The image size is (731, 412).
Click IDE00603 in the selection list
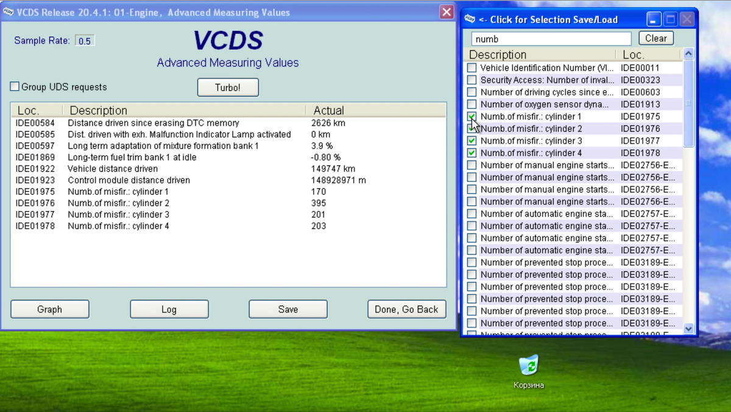pos(640,92)
